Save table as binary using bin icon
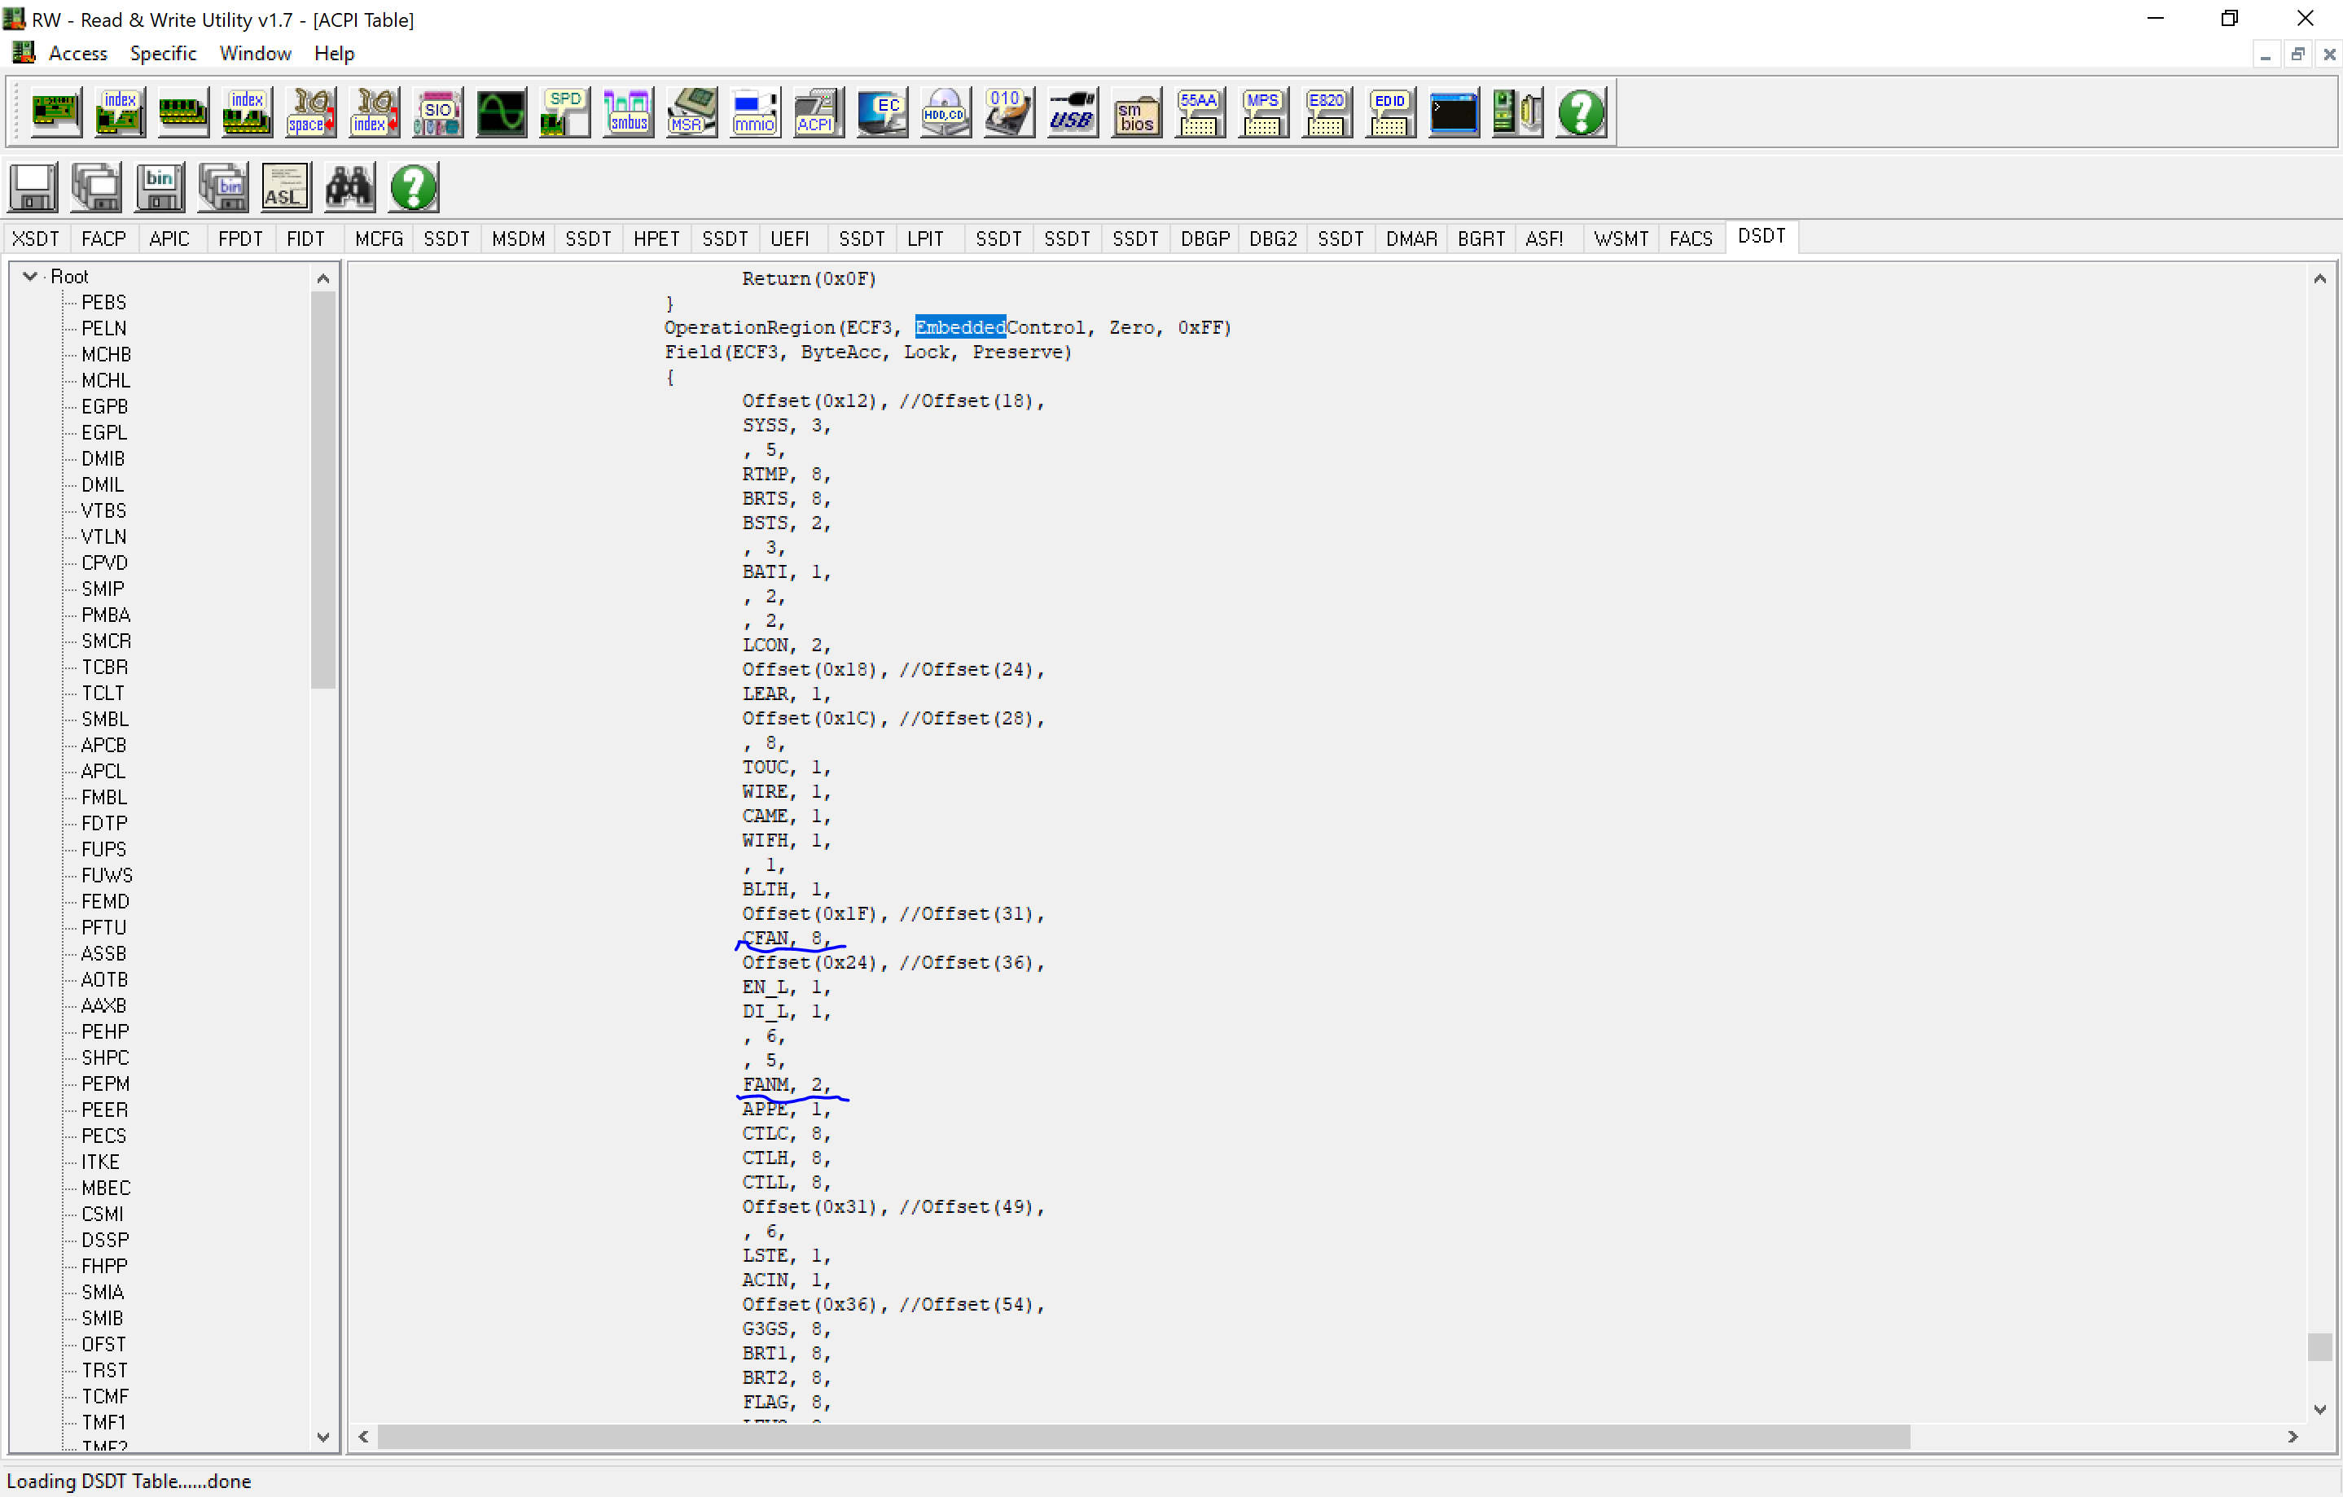This screenshot has width=2343, height=1497. (160, 186)
